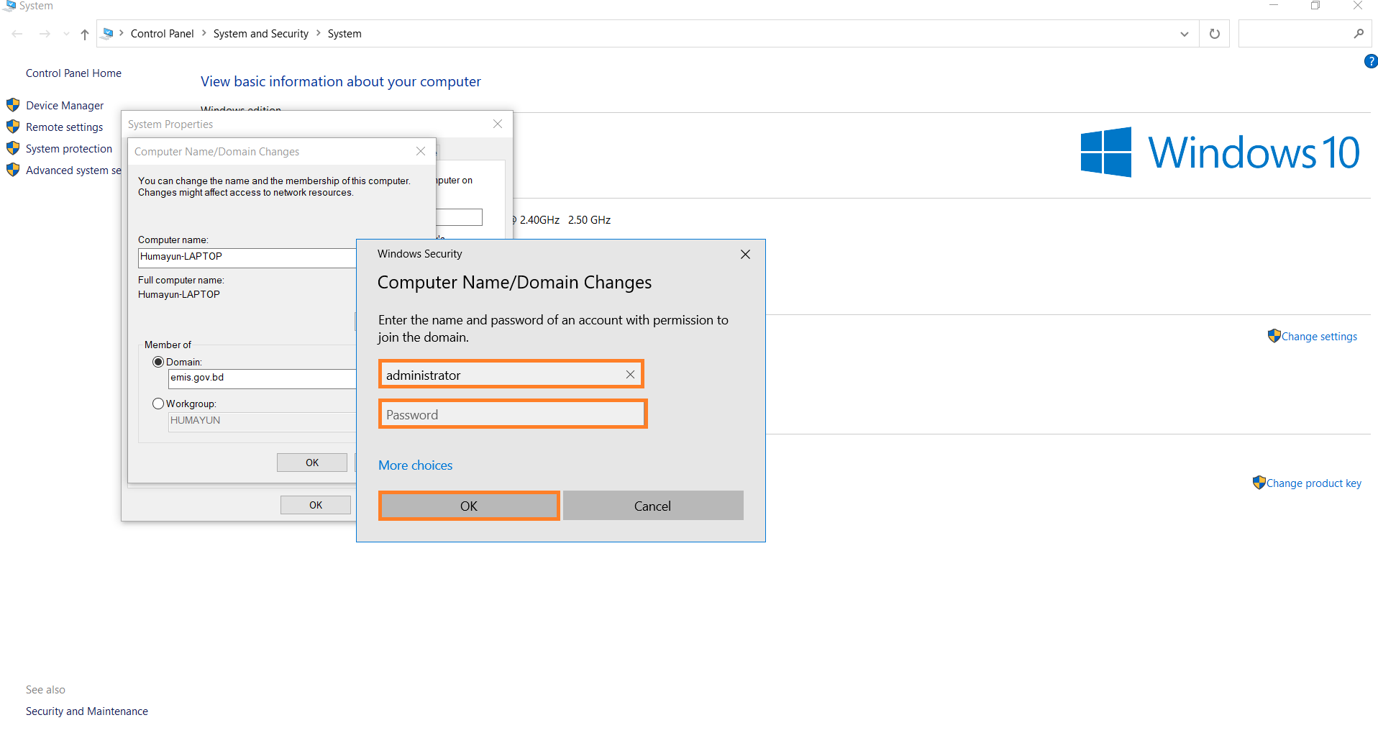Click the Forward navigation arrow
This screenshot has height=733, width=1378.
[45, 34]
